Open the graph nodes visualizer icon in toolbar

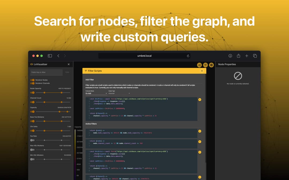[200, 65]
